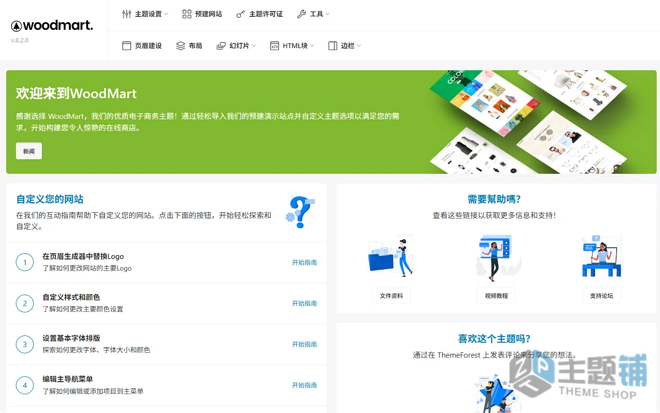Expand the 工具 dropdown arrow
The width and height of the screenshot is (660, 413).
tap(328, 14)
